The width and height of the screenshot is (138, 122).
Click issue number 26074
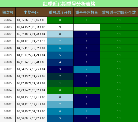tap(8, 90)
